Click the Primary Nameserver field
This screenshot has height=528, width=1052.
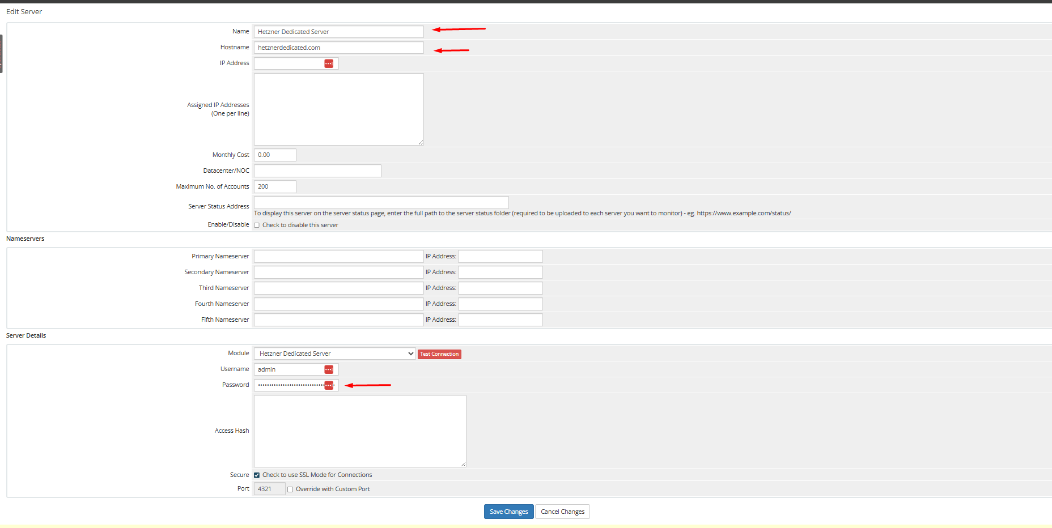[x=338, y=257]
